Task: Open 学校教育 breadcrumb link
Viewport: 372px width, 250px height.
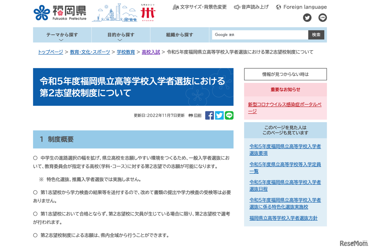Action: [x=126, y=52]
